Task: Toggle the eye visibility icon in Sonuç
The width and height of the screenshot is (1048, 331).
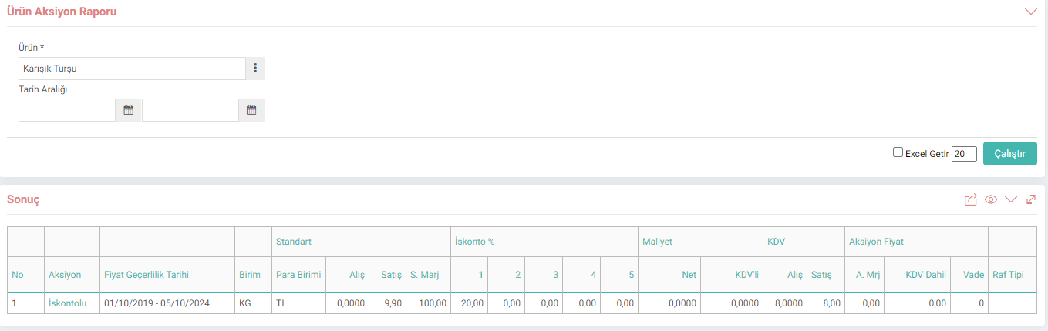Action: pos(991,200)
